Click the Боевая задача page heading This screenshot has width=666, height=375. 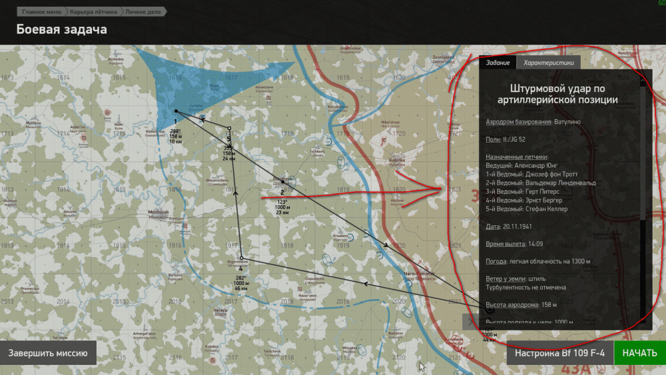[61, 29]
